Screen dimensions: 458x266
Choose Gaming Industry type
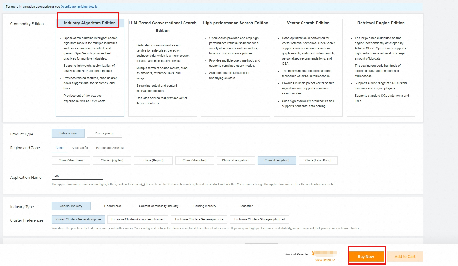pos(205,206)
